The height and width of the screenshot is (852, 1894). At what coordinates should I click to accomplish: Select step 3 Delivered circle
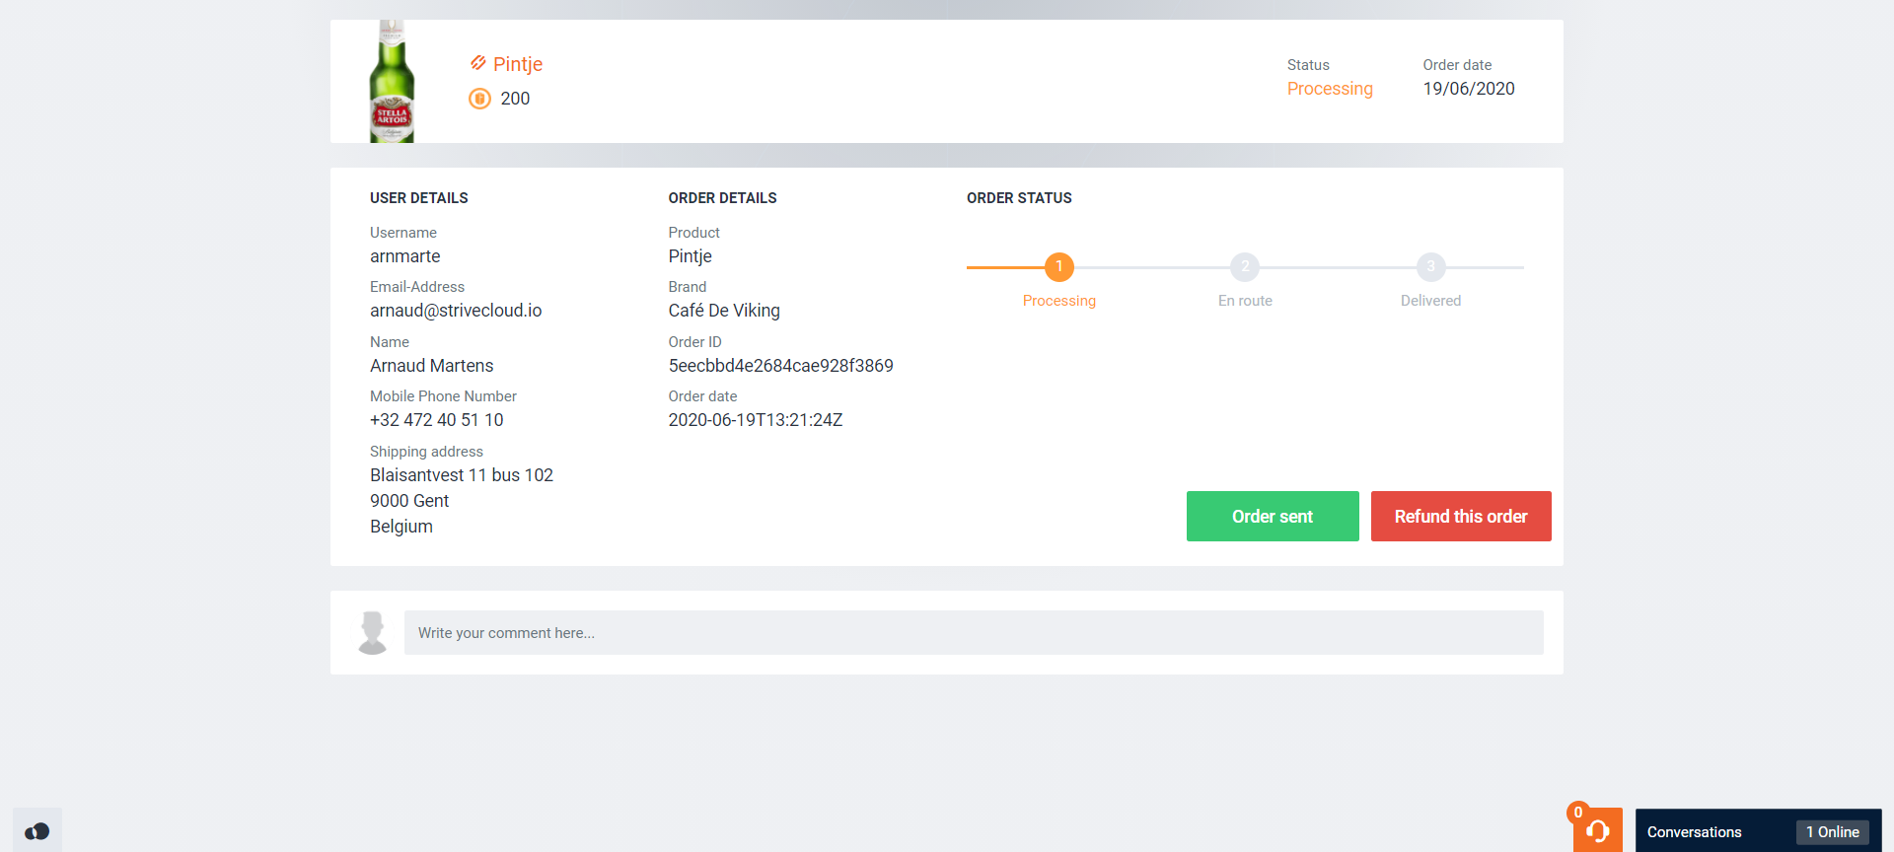pyautogui.click(x=1430, y=266)
